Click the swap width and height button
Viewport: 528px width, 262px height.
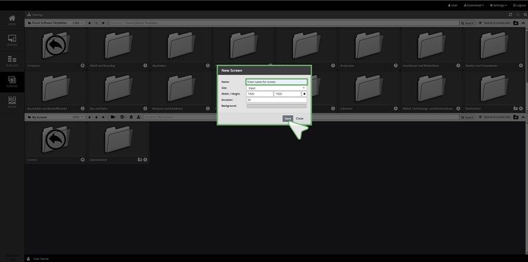coord(305,94)
